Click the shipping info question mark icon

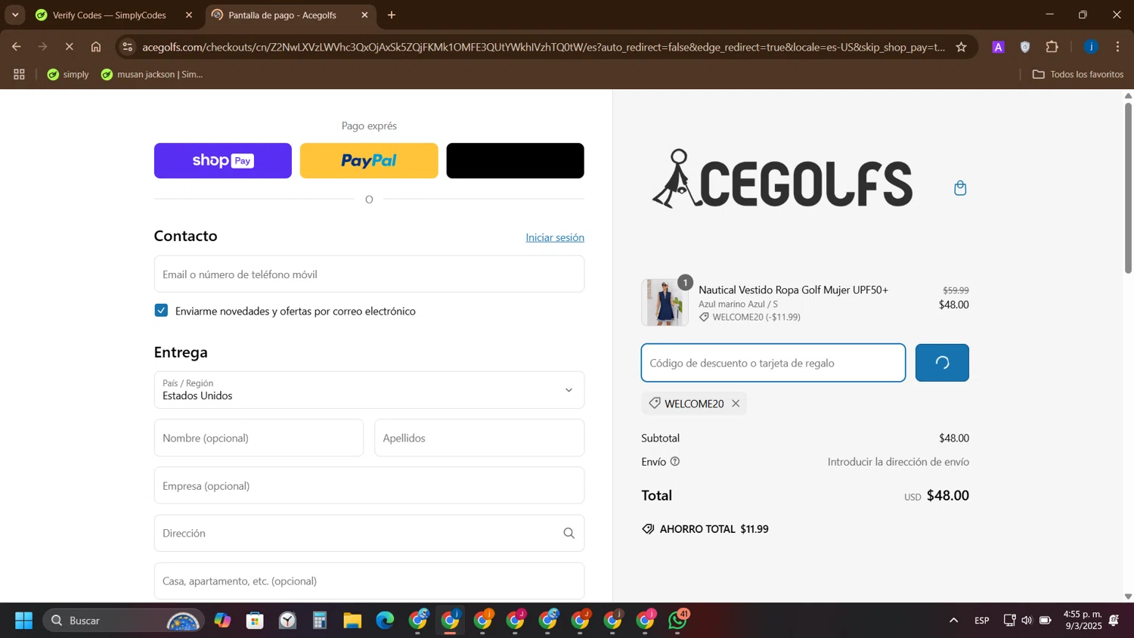[675, 462]
